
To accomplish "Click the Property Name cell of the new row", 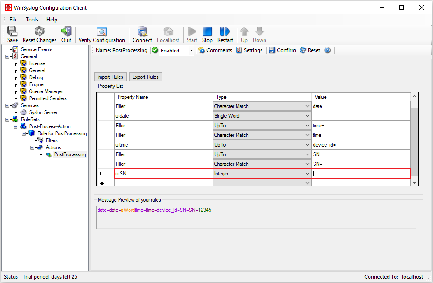I will click(x=164, y=183).
